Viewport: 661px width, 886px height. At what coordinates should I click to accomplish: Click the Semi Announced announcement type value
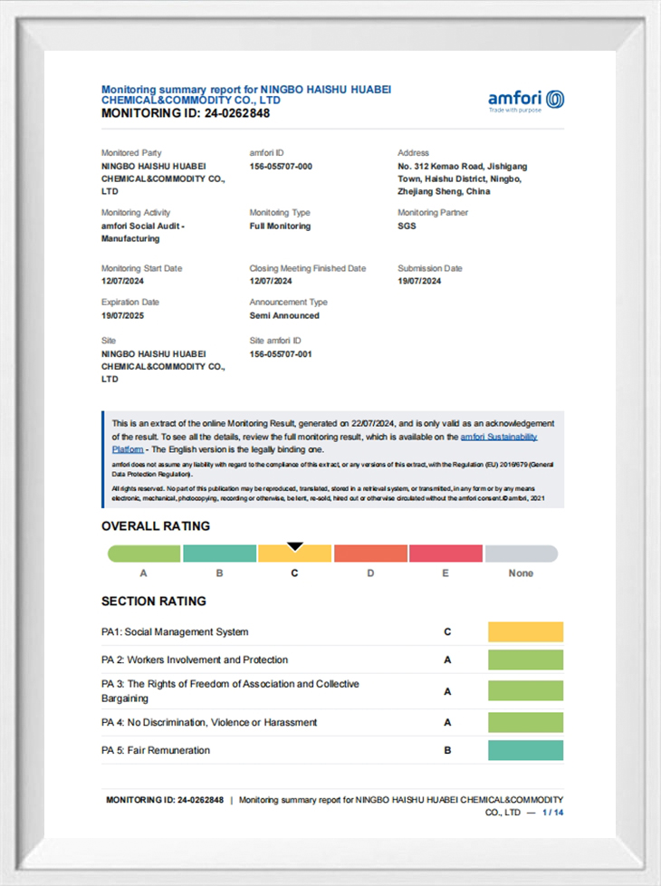[x=284, y=315]
